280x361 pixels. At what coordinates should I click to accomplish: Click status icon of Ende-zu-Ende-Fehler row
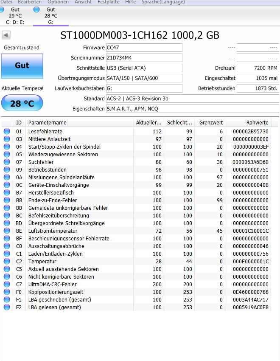7,200
